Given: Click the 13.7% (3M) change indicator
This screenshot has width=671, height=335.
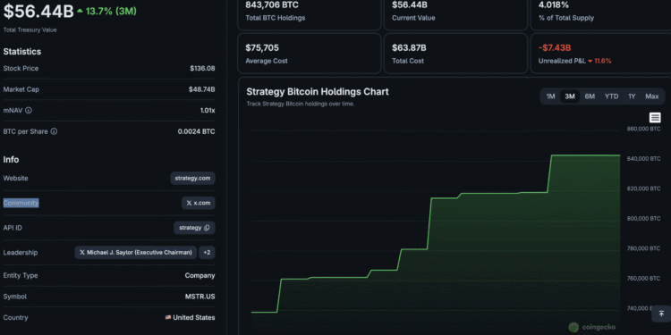Looking at the screenshot, I should [x=107, y=11].
